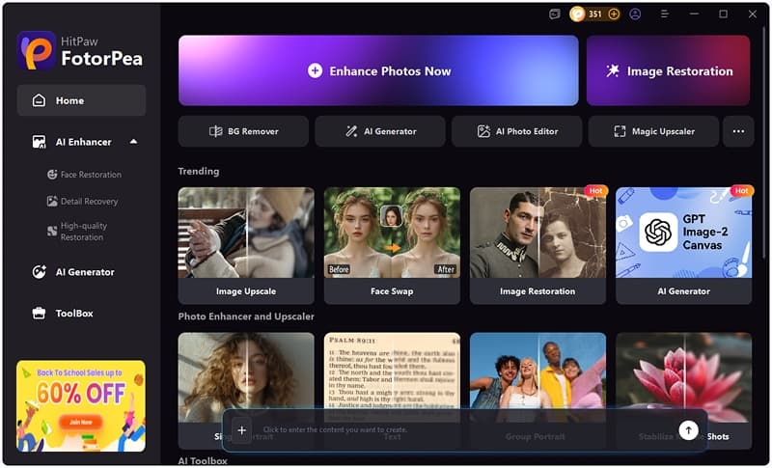Click Enhance Photos Now banner
Viewport: 772px width, 468px height.
point(378,70)
